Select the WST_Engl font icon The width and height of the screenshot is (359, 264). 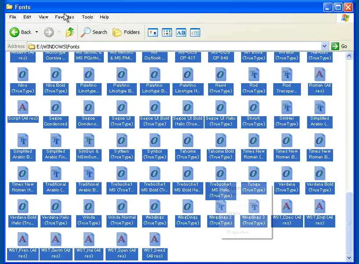[319, 206]
